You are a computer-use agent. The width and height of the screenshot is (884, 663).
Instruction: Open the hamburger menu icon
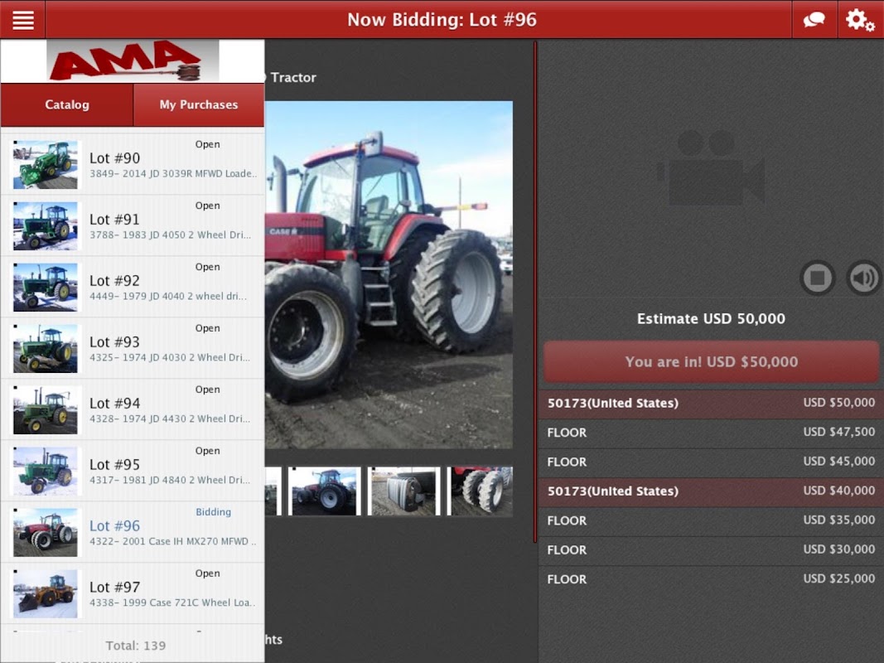coord(23,20)
